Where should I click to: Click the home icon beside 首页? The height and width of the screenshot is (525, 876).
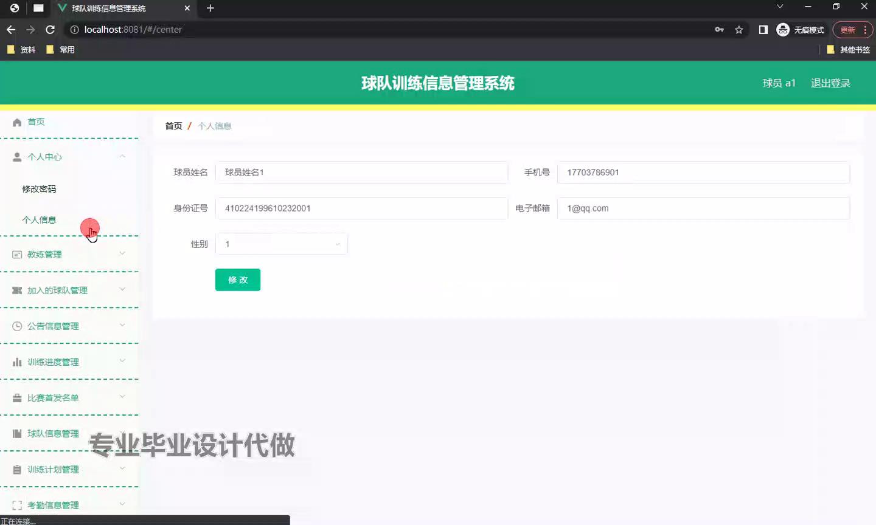click(17, 122)
